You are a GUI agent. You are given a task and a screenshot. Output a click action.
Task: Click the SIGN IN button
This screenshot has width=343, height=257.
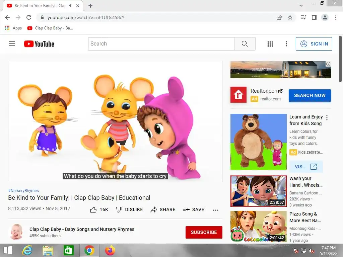[314, 44]
